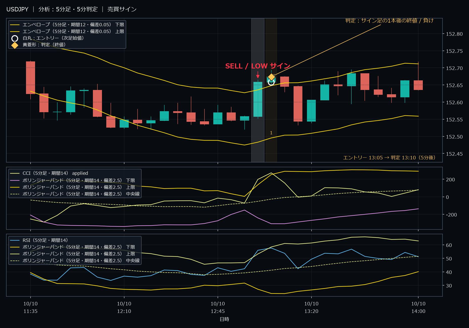Click the 10/10 14:00 time axis label

tap(419, 308)
